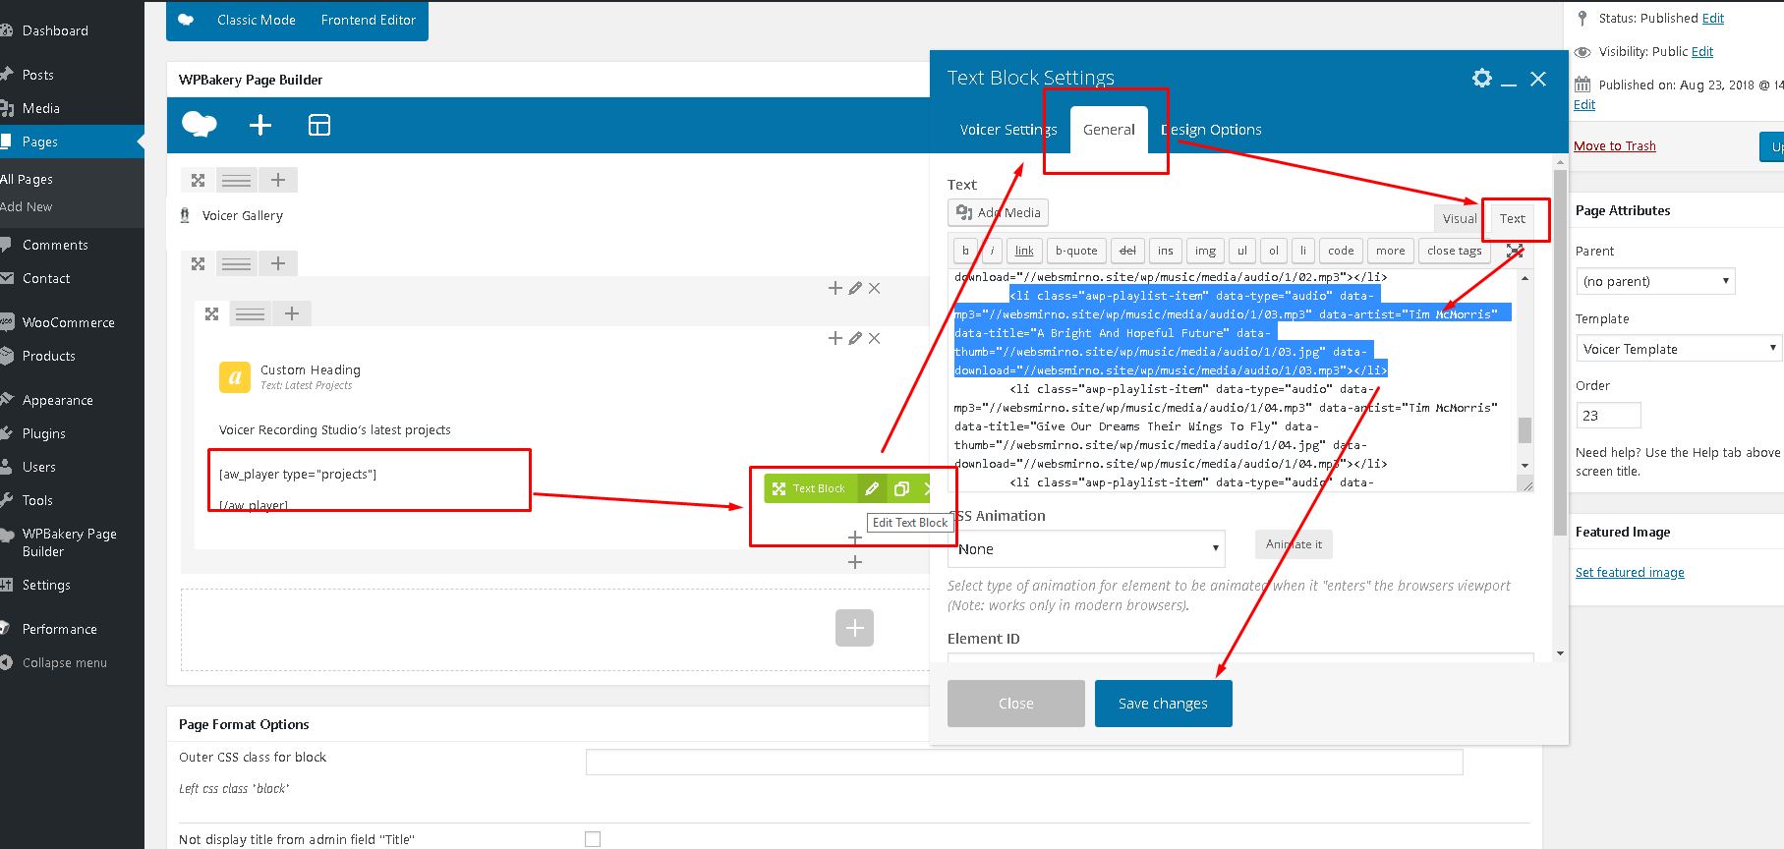Click large gray plus to add element
This screenshot has width=1784, height=849.
[x=854, y=628]
